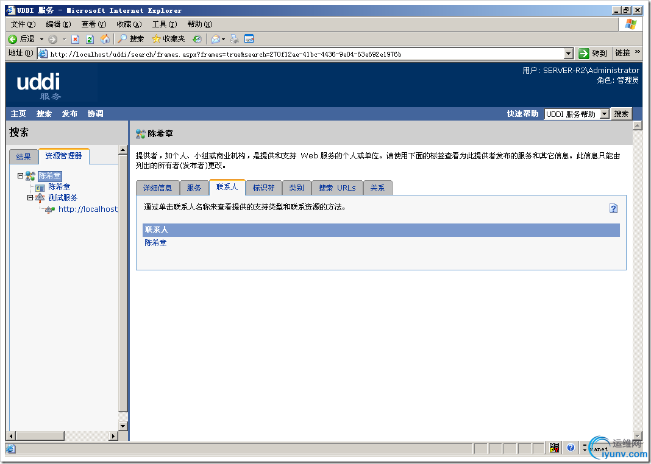Click the IE Back arrow icon
This screenshot has width=651, height=464.
(x=12, y=39)
